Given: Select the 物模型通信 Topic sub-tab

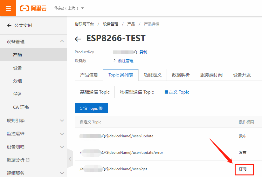Looking at the screenshot, I should tap(137, 92).
